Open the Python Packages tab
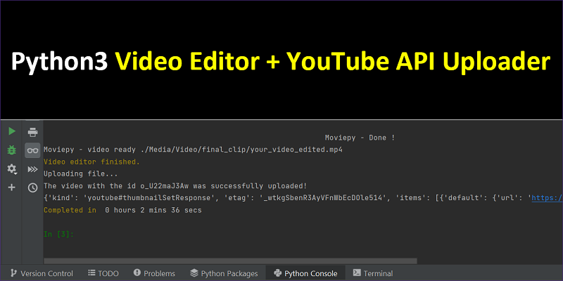The height and width of the screenshot is (281, 563). [x=224, y=273]
